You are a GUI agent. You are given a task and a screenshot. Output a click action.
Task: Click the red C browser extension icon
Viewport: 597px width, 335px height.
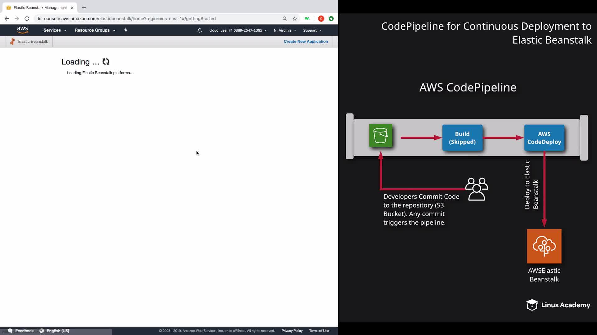pyautogui.click(x=321, y=19)
